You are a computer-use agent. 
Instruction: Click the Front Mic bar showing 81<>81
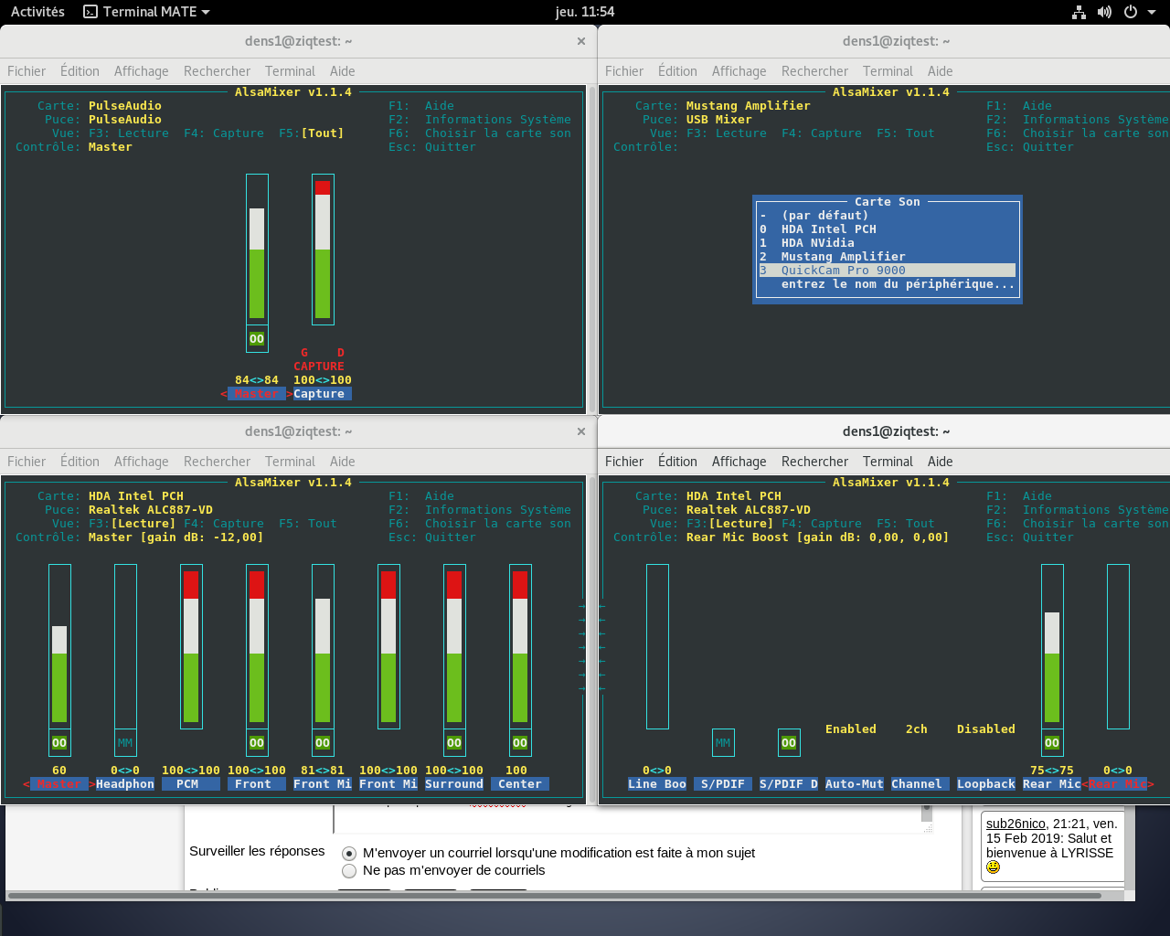323,646
